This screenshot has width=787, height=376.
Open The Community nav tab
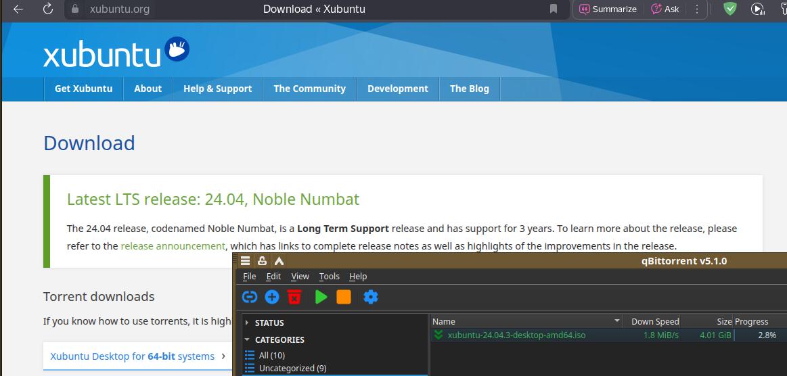(309, 89)
